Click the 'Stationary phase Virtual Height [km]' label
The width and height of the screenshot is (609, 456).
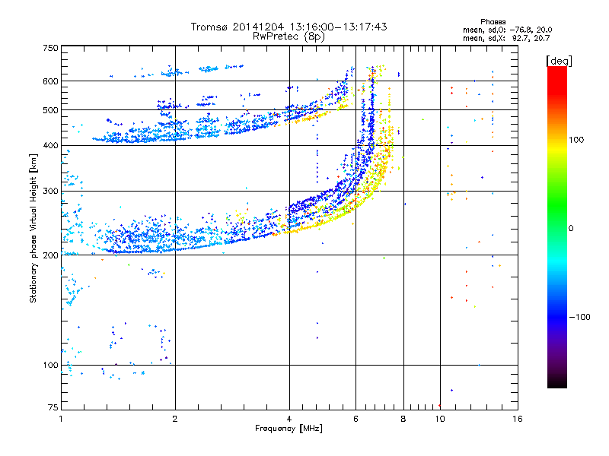click(33, 229)
